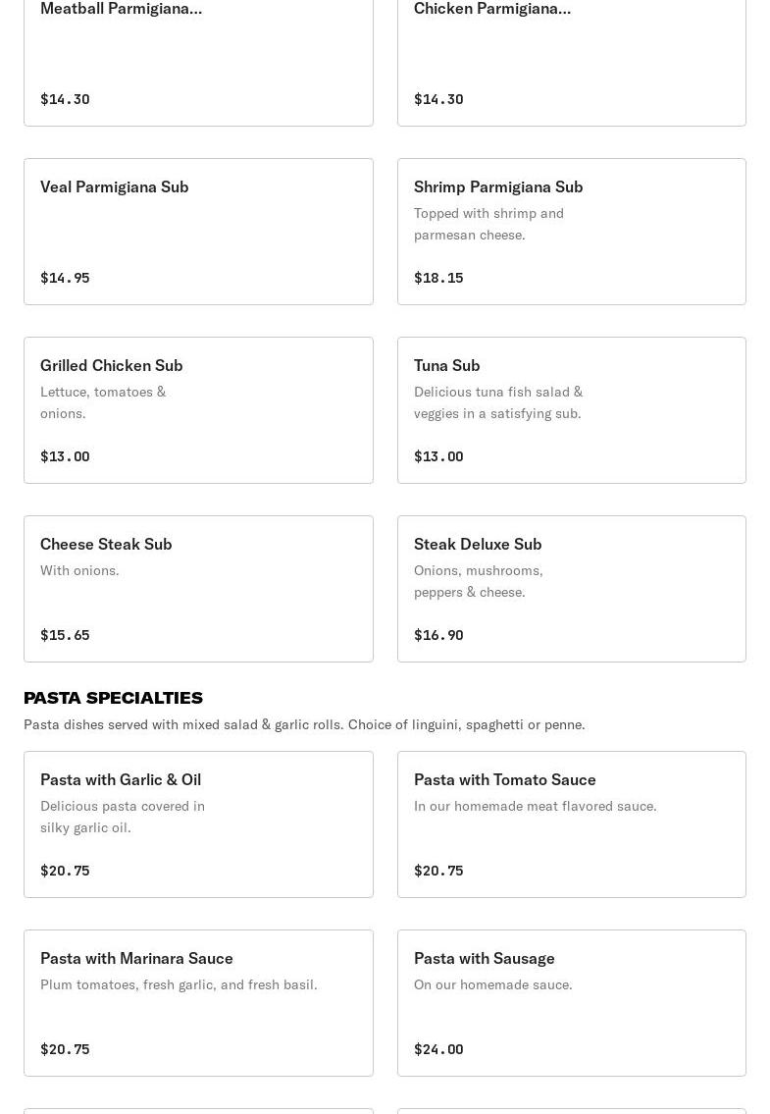Choose the Shrimp Parmigiana Sub card
This screenshot has width=770, height=1114.
[571, 232]
